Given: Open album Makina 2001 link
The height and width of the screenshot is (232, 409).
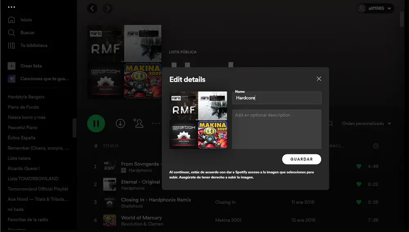Looking at the screenshot, I should 228,220.
